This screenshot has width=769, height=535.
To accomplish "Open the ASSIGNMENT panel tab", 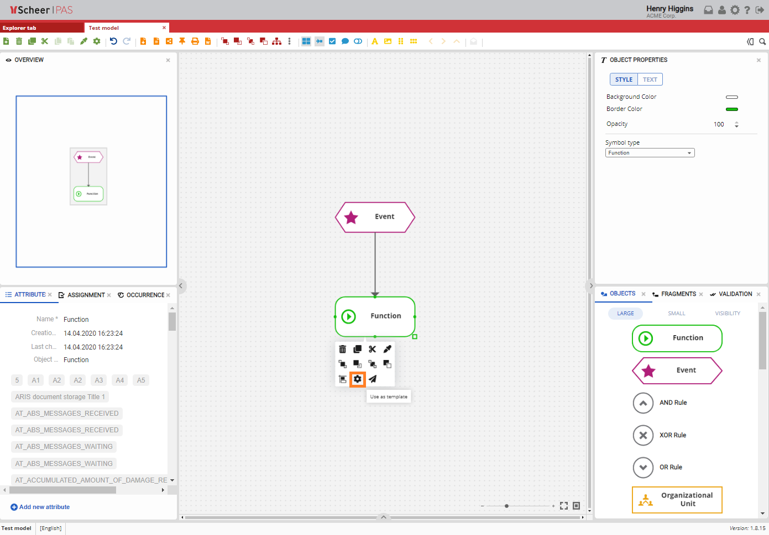I will [86, 295].
